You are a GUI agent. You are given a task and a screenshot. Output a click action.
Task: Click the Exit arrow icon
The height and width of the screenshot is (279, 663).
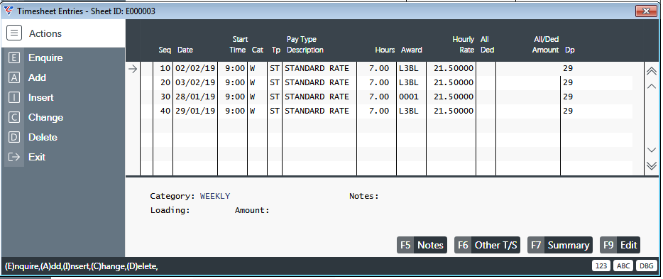[14, 158]
